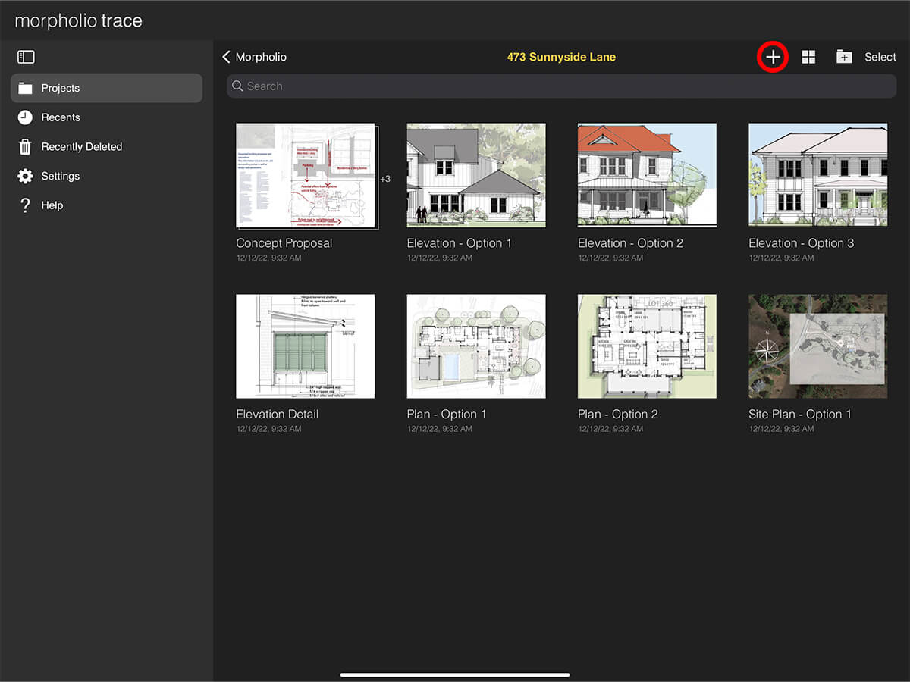Open Elevation - Option 3 thumbnail
This screenshot has height=682, width=910.
pyautogui.click(x=817, y=175)
